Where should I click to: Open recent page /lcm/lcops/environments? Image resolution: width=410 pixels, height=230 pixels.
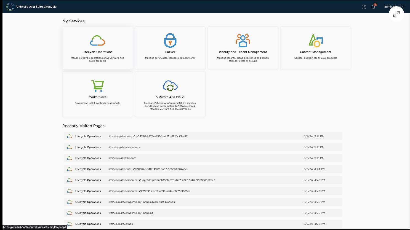124,147
